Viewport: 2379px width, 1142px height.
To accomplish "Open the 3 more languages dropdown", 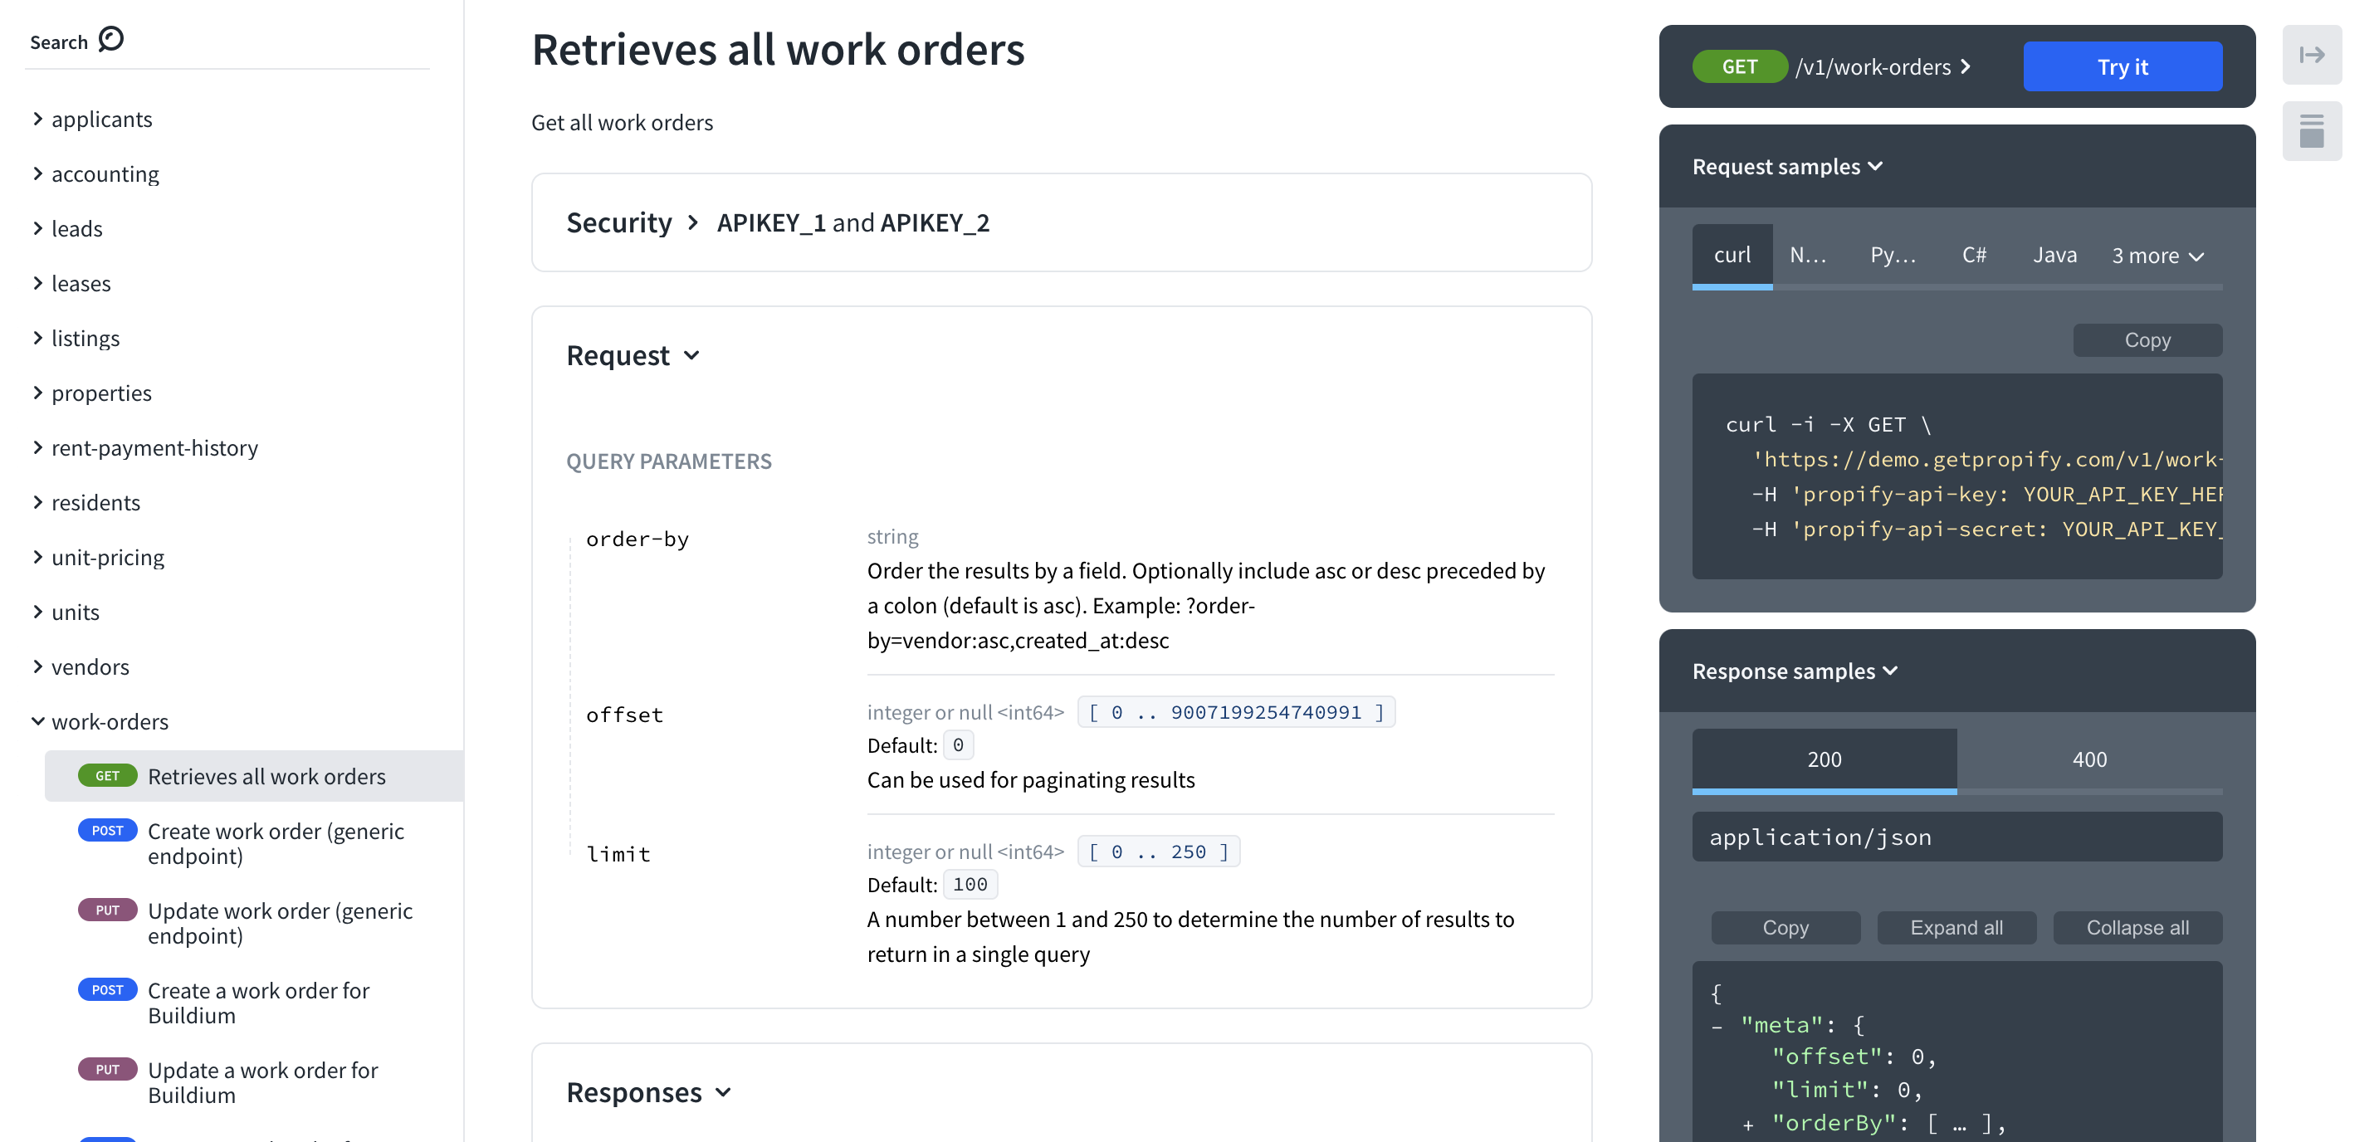I will point(2157,256).
